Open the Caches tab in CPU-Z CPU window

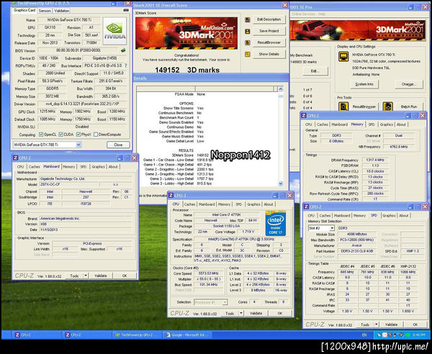[189, 204]
